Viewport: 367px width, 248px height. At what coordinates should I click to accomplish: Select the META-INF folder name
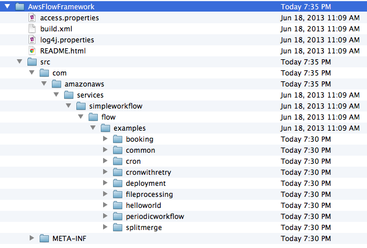(x=69, y=239)
